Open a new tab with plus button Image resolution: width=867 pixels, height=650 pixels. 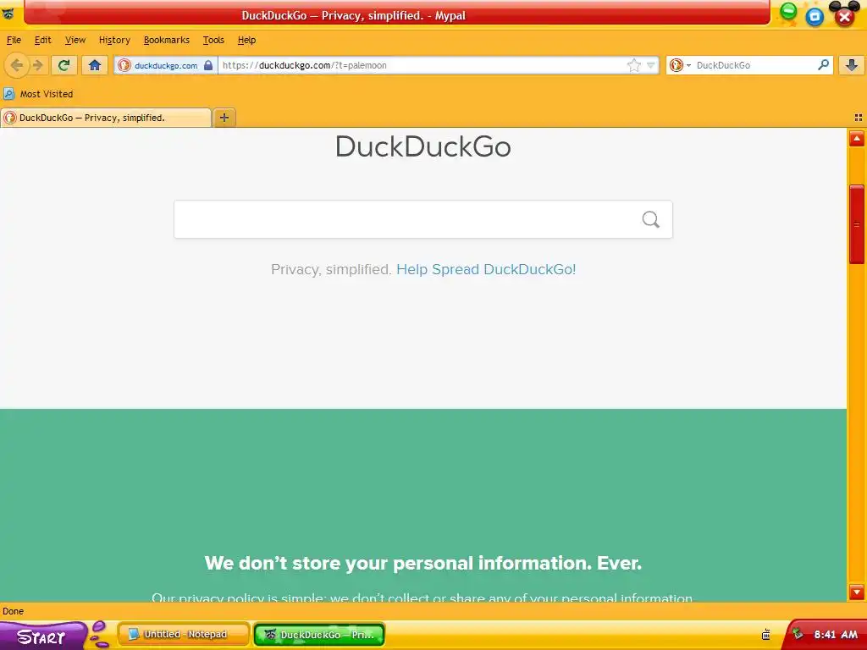tap(224, 118)
